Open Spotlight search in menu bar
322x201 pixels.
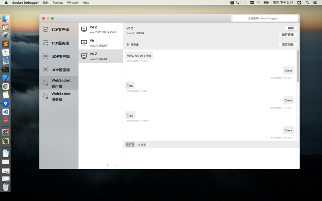click(x=308, y=3)
